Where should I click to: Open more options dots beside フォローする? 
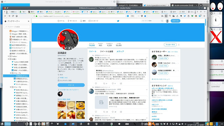coord(179,45)
